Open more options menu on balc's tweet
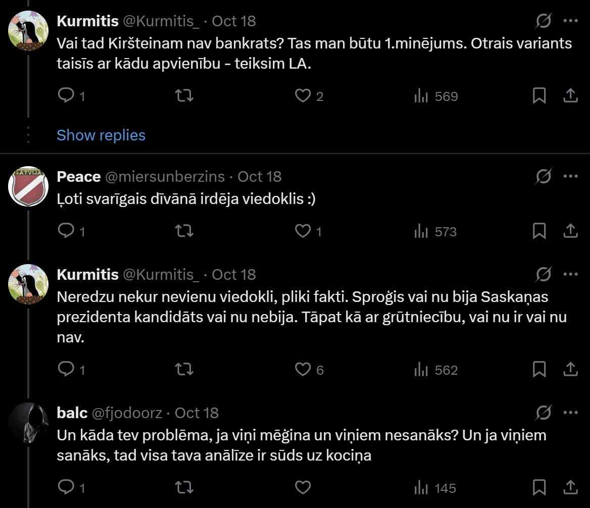Image resolution: width=590 pixels, height=508 pixels. [x=570, y=413]
